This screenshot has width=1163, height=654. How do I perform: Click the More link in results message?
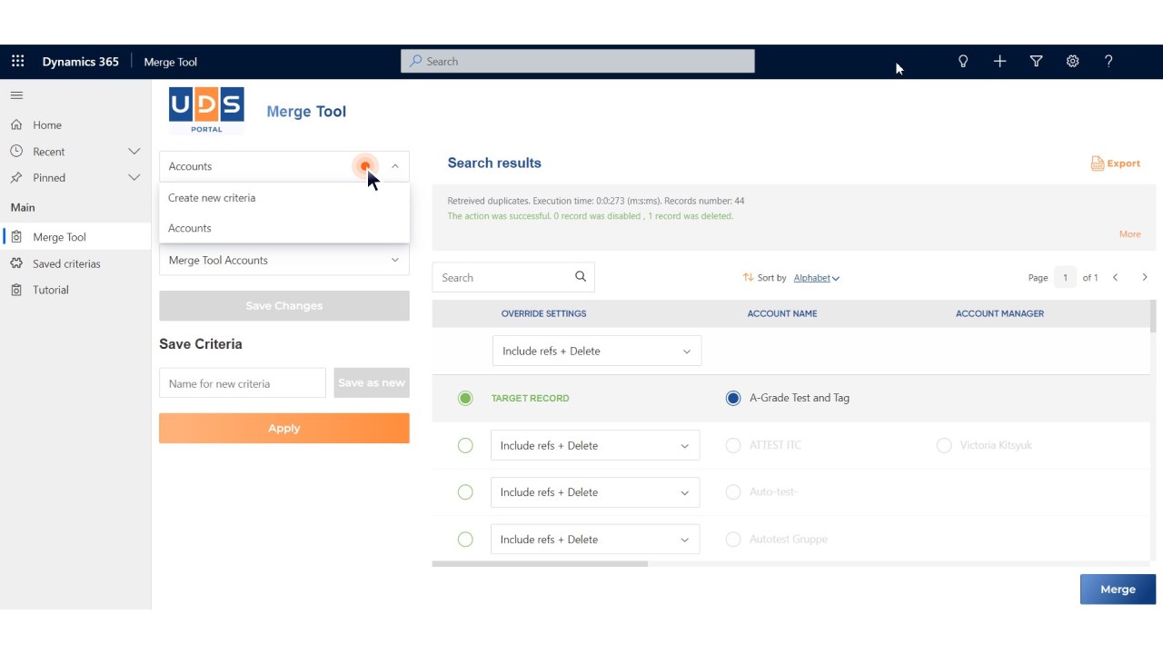coord(1129,234)
